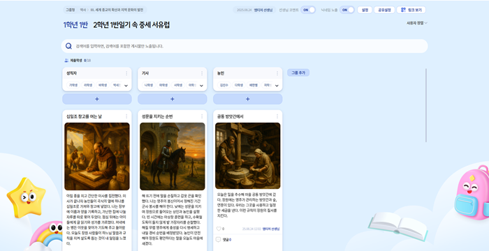
Task: Add a post under 성직자 with plus
Action: [x=97, y=99]
